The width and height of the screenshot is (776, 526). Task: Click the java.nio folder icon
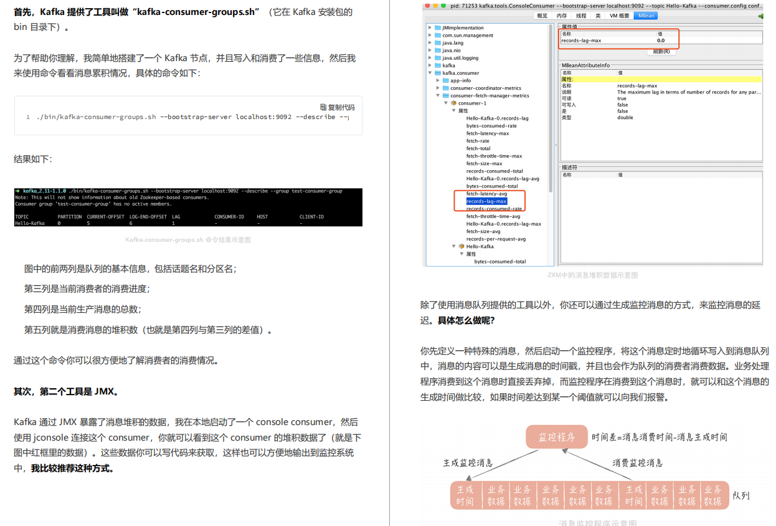pos(438,50)
